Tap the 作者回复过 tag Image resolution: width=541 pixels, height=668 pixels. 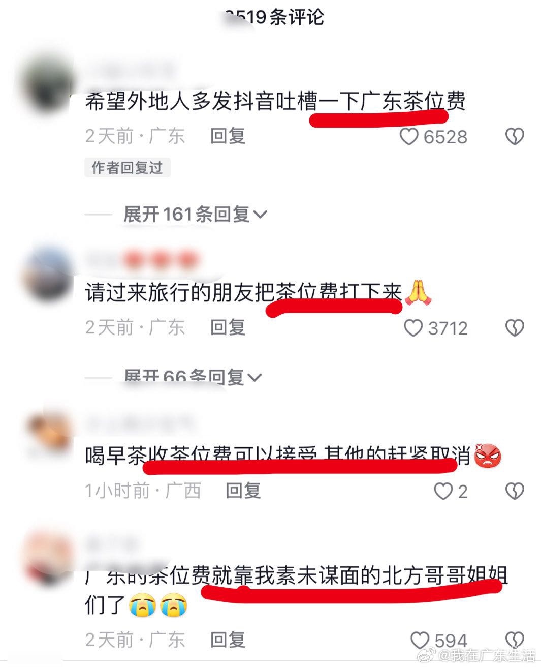coord(128,168)
